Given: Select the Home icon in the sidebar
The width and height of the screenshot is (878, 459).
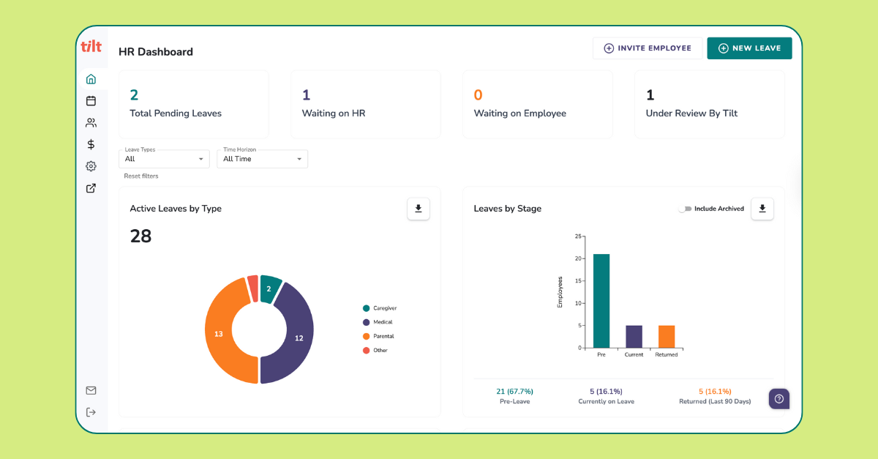Looking at the screenshot, I should click(91, 78).
